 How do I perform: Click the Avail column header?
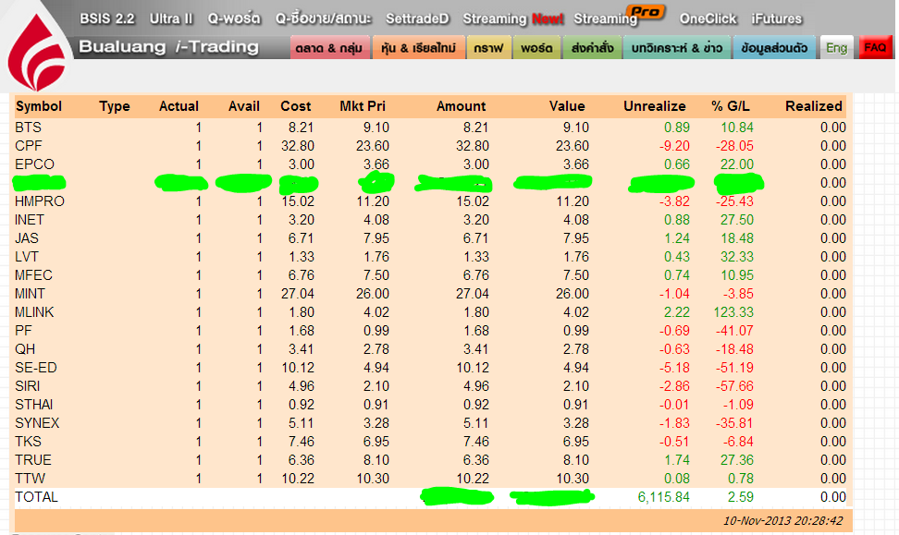click(x=244, y=106)
